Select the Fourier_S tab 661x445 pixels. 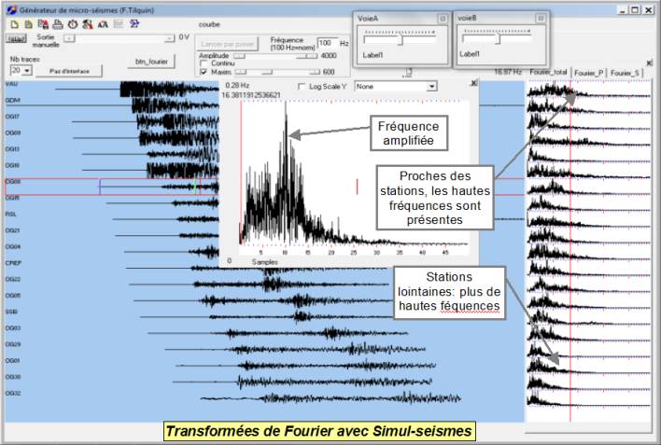[624, 72]
